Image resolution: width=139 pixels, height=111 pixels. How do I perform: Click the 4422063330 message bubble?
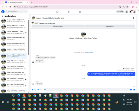[39, 84]
